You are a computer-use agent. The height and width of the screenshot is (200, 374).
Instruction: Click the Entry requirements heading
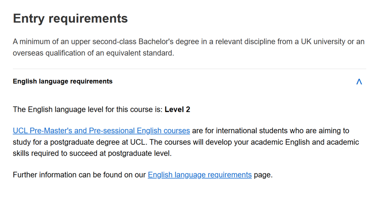coord(70,19)
